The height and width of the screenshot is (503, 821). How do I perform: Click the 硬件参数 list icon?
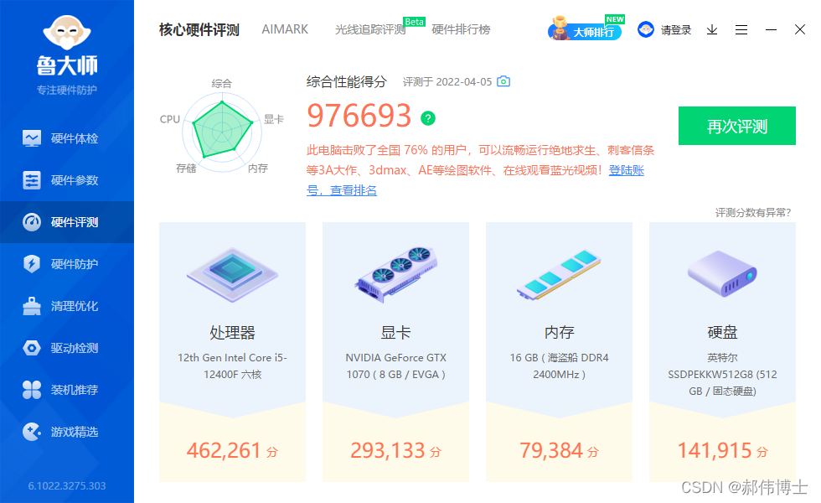[32, 180]
